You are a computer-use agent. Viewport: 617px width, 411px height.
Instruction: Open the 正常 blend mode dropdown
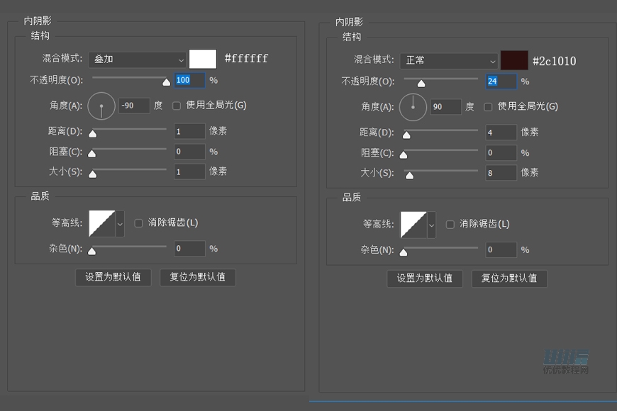coord(449,60)
